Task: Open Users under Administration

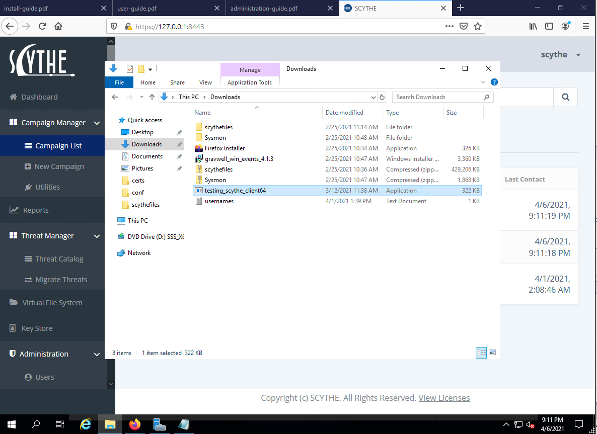Action: (x=40, y=377)
